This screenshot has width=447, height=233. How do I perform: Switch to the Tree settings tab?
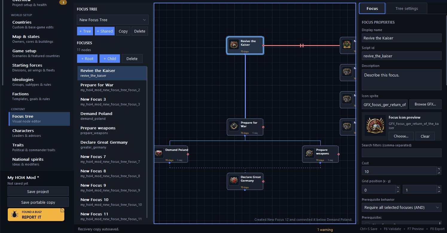click(407, 8)
